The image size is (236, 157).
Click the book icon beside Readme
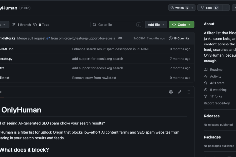206,70
